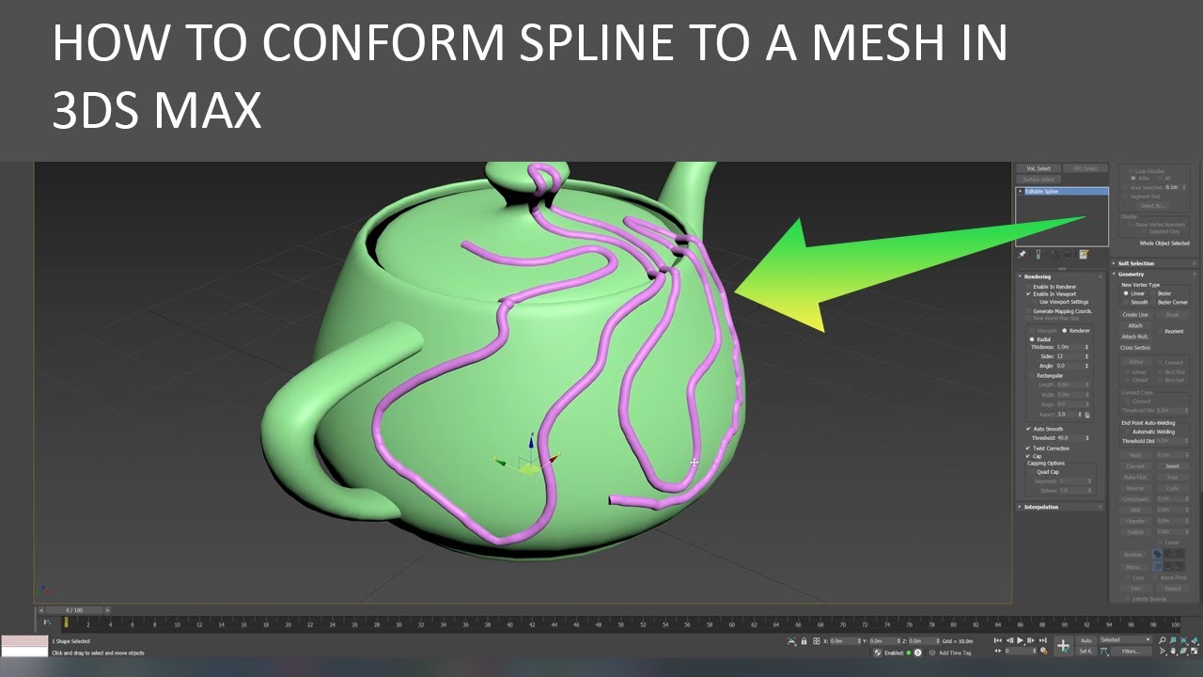Play the animation
The image size is (1203, 677).
tap(1020, 640)
